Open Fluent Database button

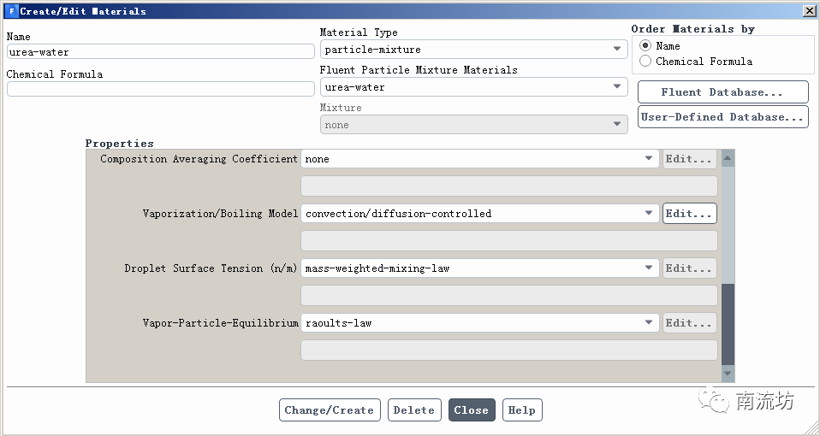coord(722,92)
